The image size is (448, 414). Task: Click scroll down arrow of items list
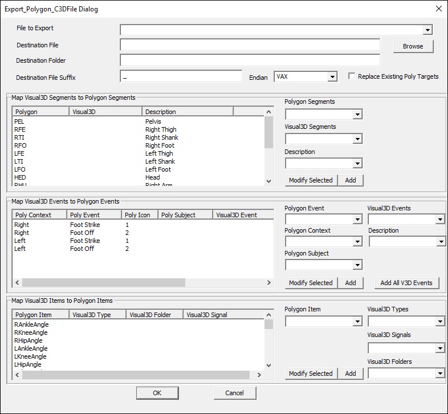click(x=268, y=366)
